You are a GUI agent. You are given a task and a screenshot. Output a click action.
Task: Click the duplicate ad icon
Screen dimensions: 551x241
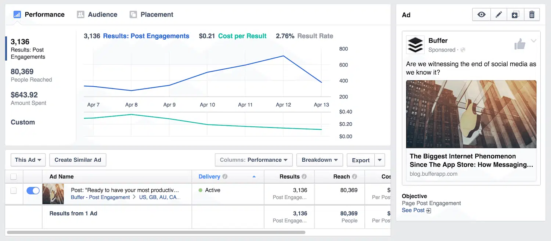point(515,15)
